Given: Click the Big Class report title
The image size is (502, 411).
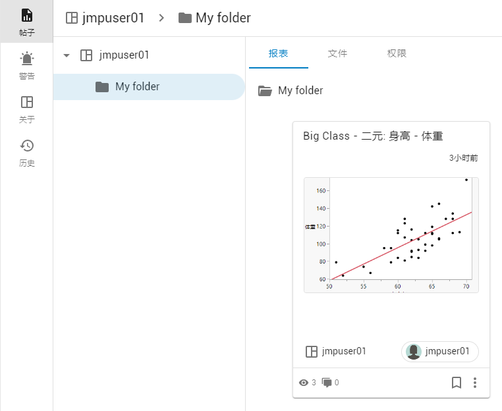Looking at the screenshot, I should coord(373,136).
